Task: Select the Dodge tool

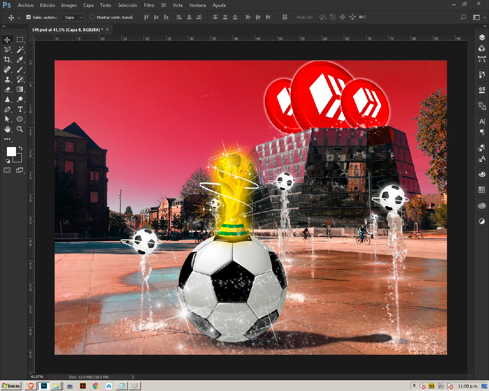Action: [x=20, y=99]
